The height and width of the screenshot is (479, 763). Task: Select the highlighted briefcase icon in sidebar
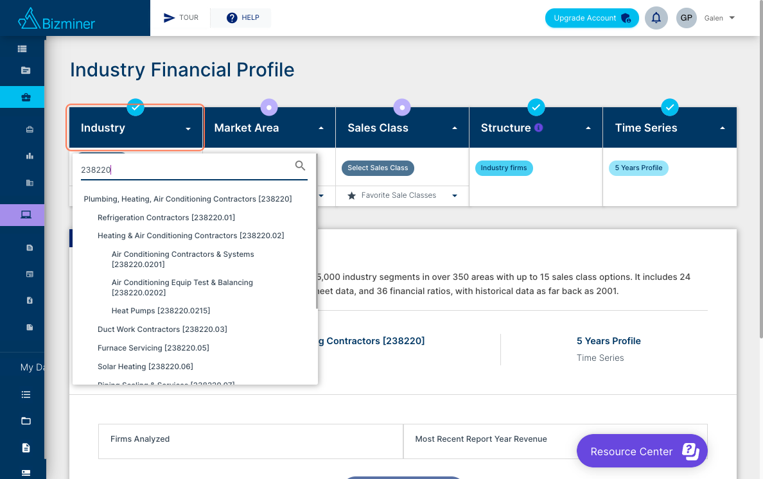click(26, 97)
